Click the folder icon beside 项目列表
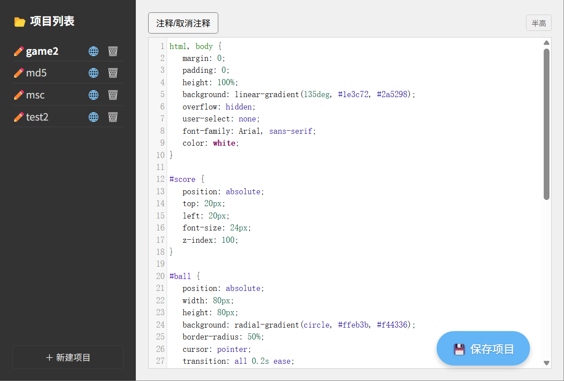Image resolution: width=564 pixels, height=381 pixels. (19, 22)
